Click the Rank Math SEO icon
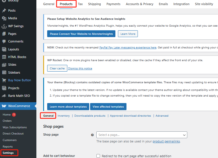Image resolution: width=218 pixels, height=158 pixels. coord(4,96)
